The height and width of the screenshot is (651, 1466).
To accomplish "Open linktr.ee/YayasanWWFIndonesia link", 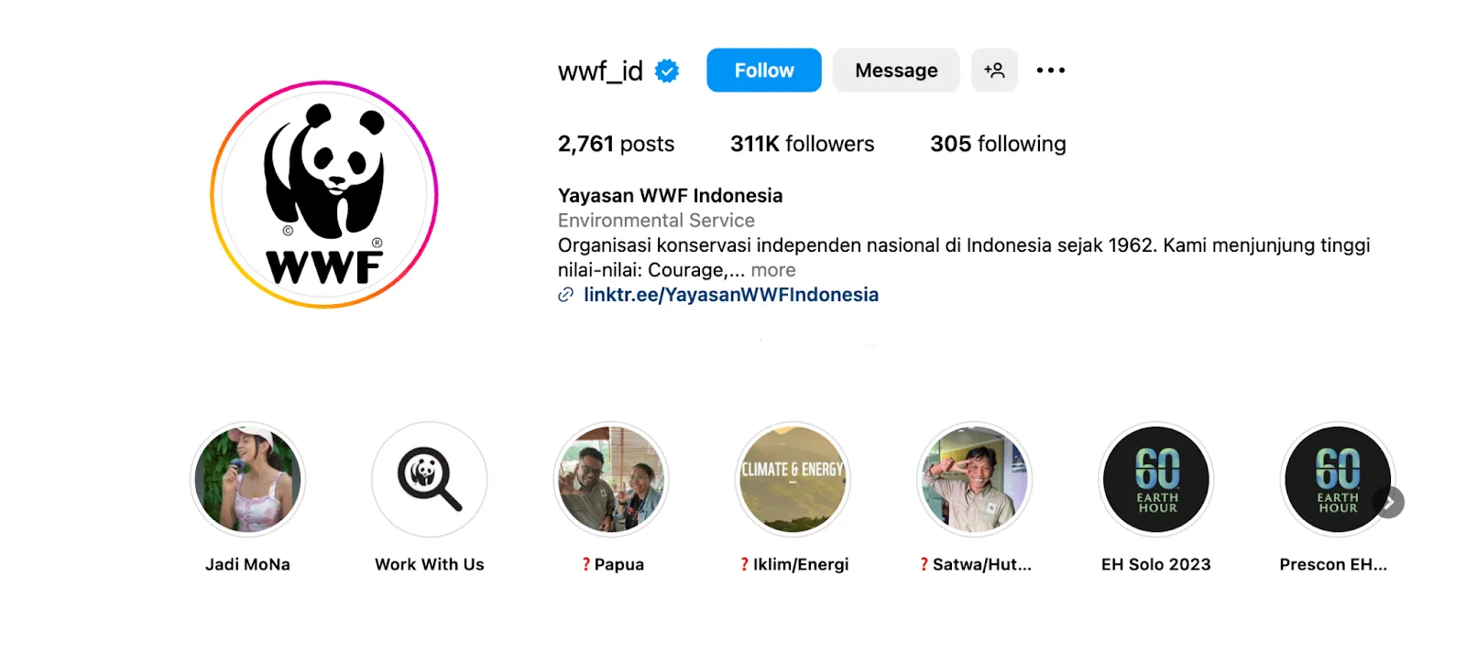I will click(731, 295).
